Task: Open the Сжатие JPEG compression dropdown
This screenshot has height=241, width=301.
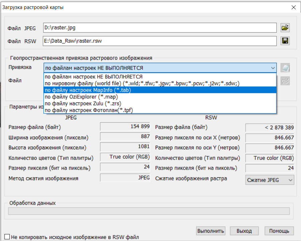Action: pyautogui.click(x=270, y=180)
